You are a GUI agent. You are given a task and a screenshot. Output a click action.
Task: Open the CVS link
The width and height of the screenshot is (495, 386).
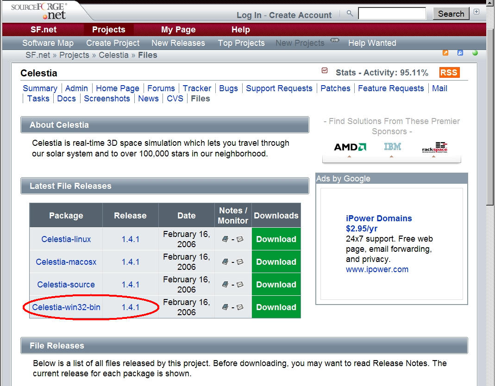tap(175, 99)
